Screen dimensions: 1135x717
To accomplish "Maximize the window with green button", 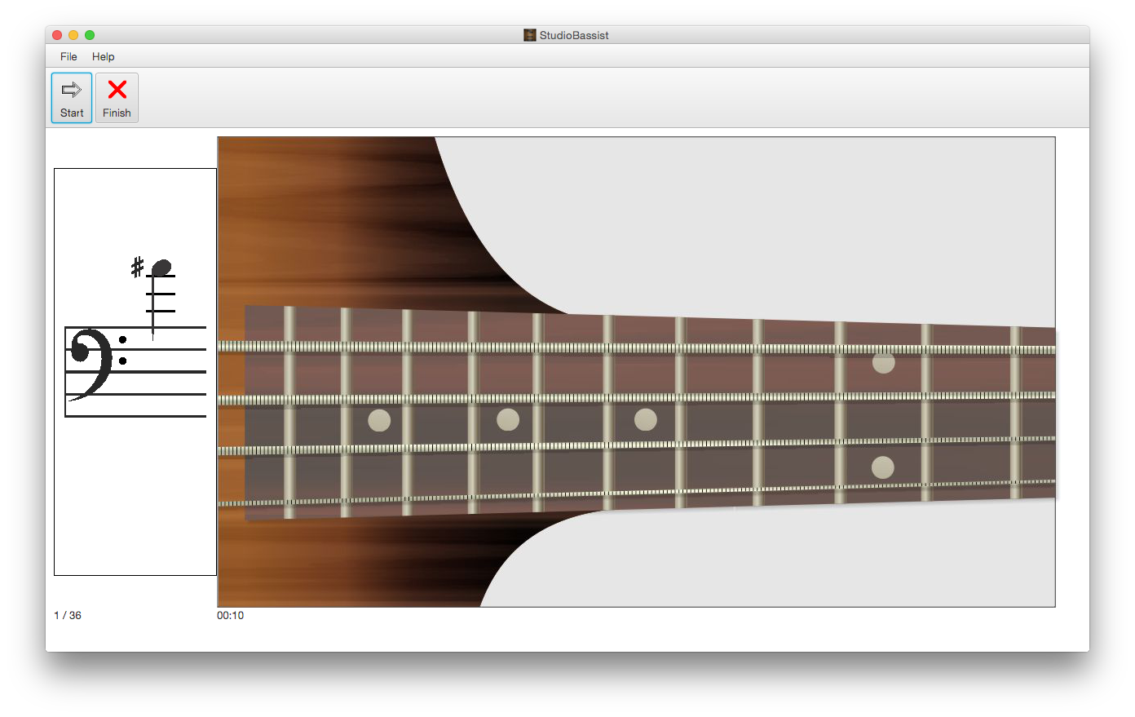I will point(90,35).
